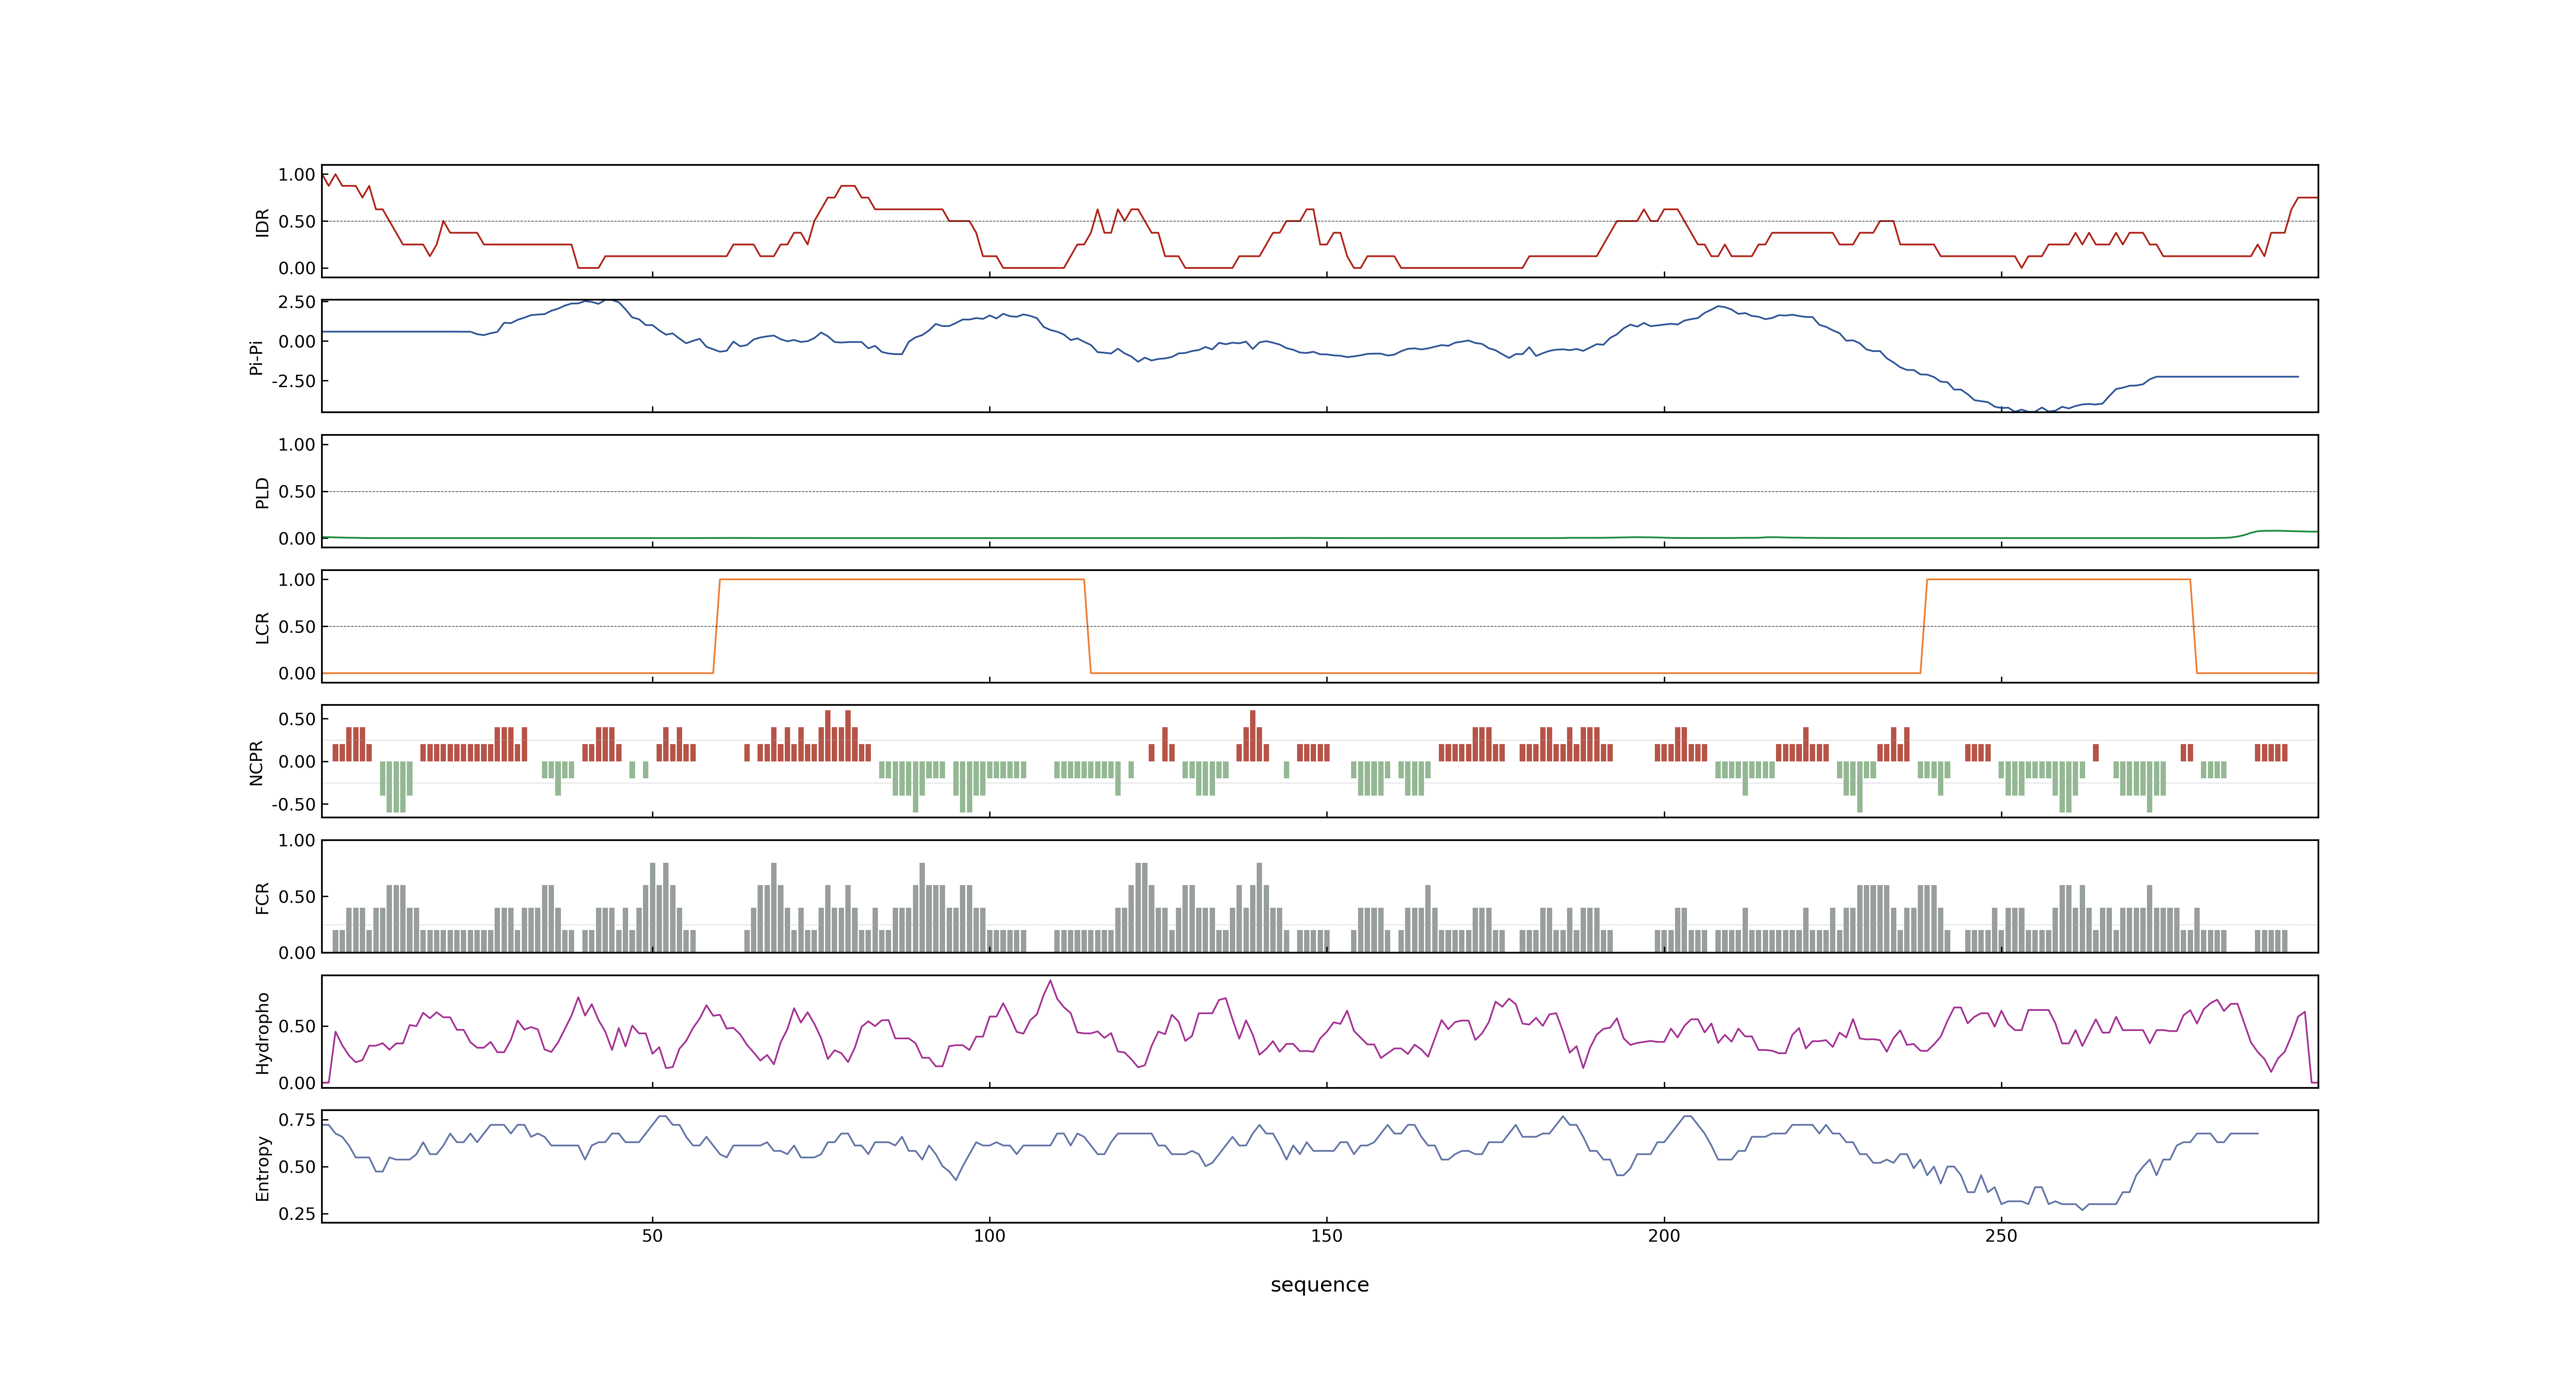Click x-axis tick label 50
2576x1374 pixels.
[652, 1236]
